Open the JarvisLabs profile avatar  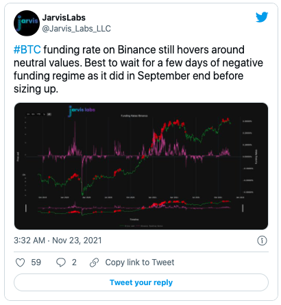(x=27, y=23)
